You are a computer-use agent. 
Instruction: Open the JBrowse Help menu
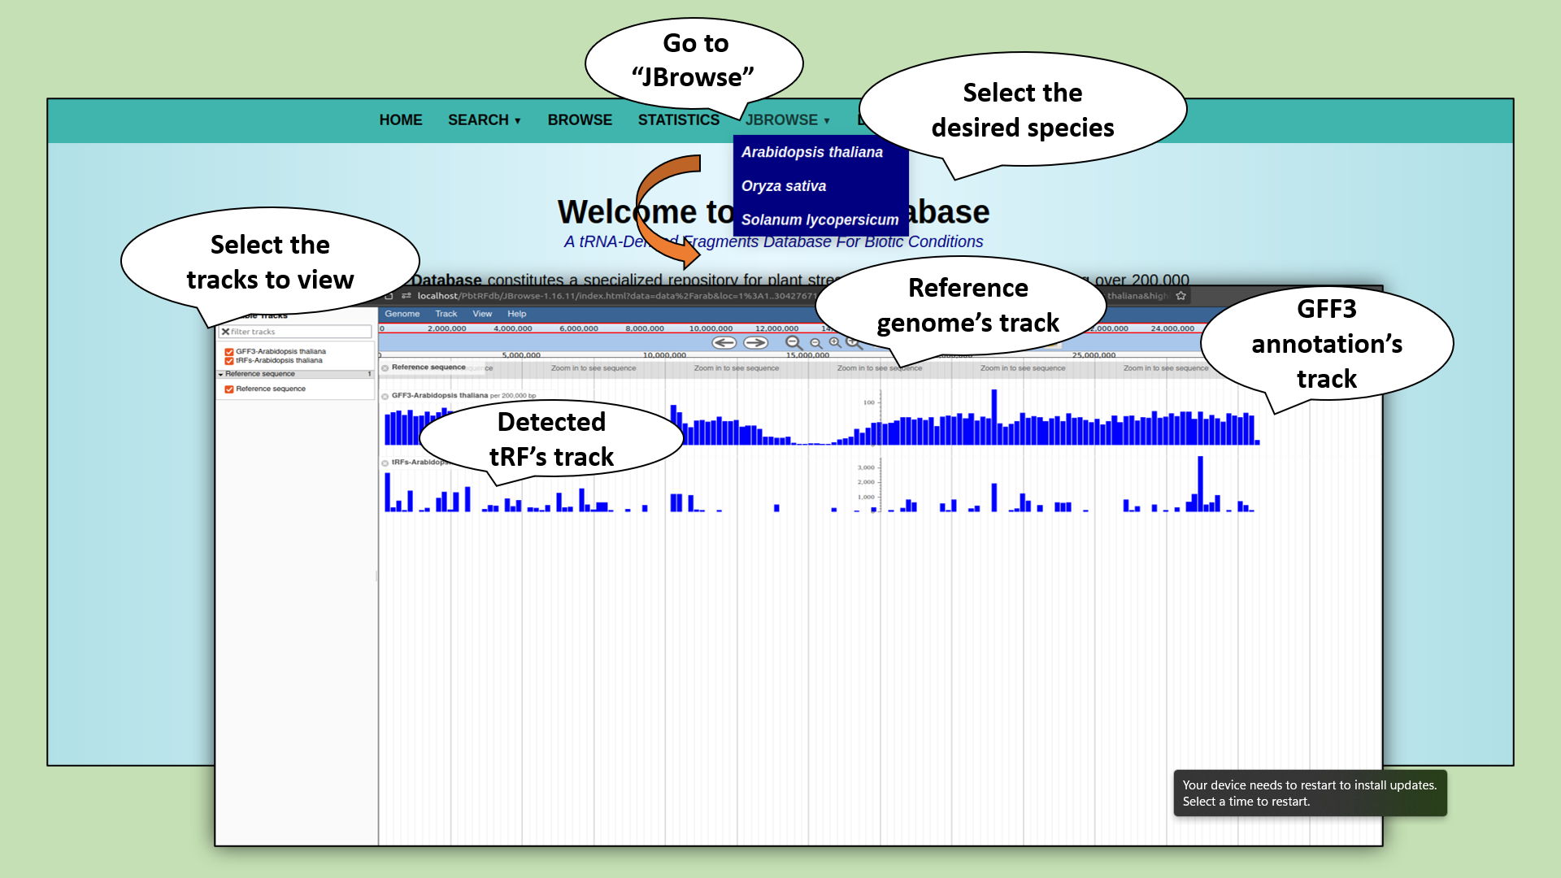point(517,314)
